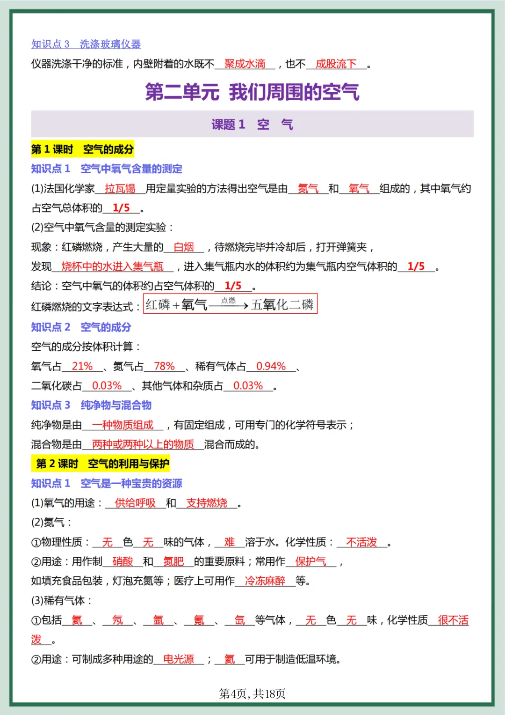Screen dimensions: 505x715
Task: Click the red answer '电光源'
Action: pos(179,659)
